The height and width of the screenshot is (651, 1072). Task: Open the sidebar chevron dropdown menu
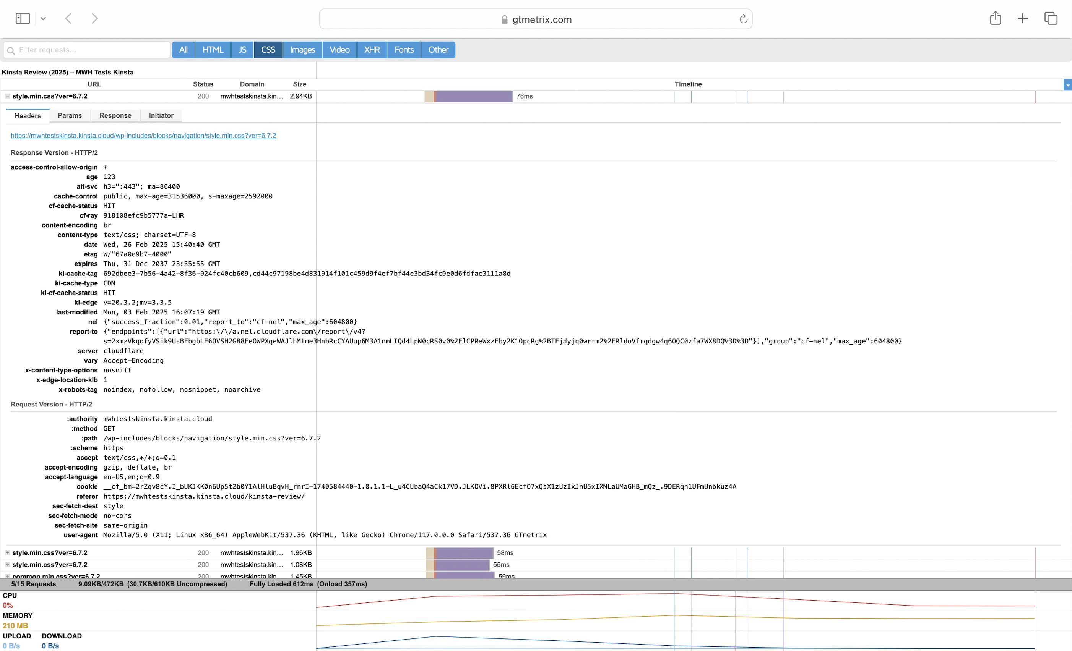pyautogui.click(x=43, y=19)
